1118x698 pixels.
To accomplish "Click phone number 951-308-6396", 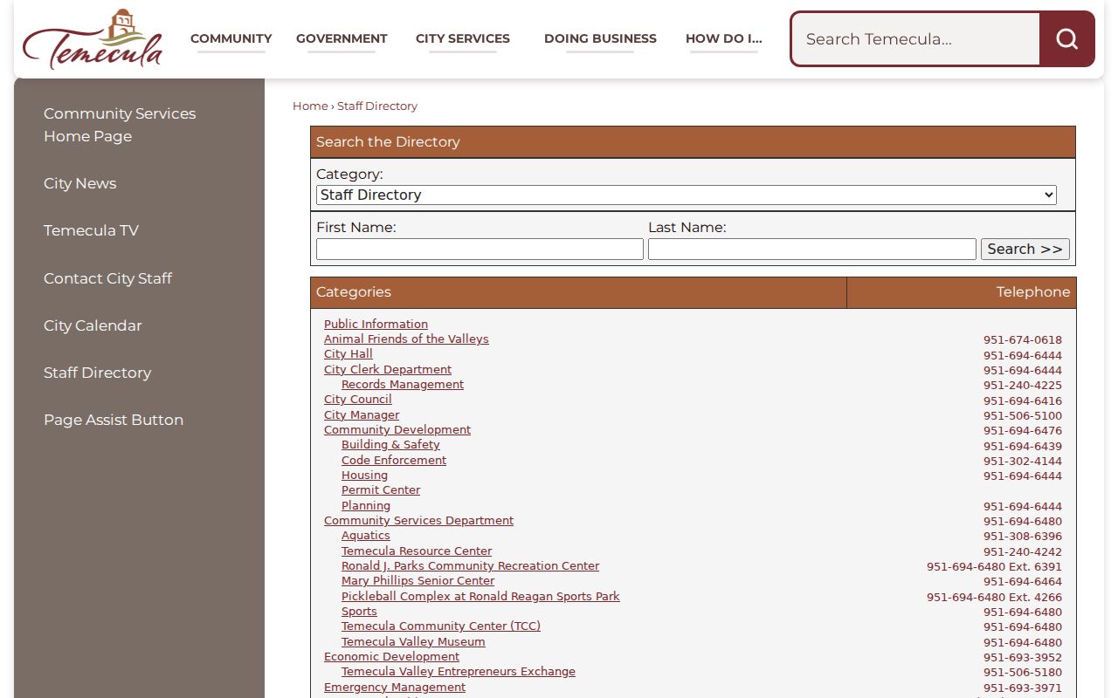I will coord(1023,537).
